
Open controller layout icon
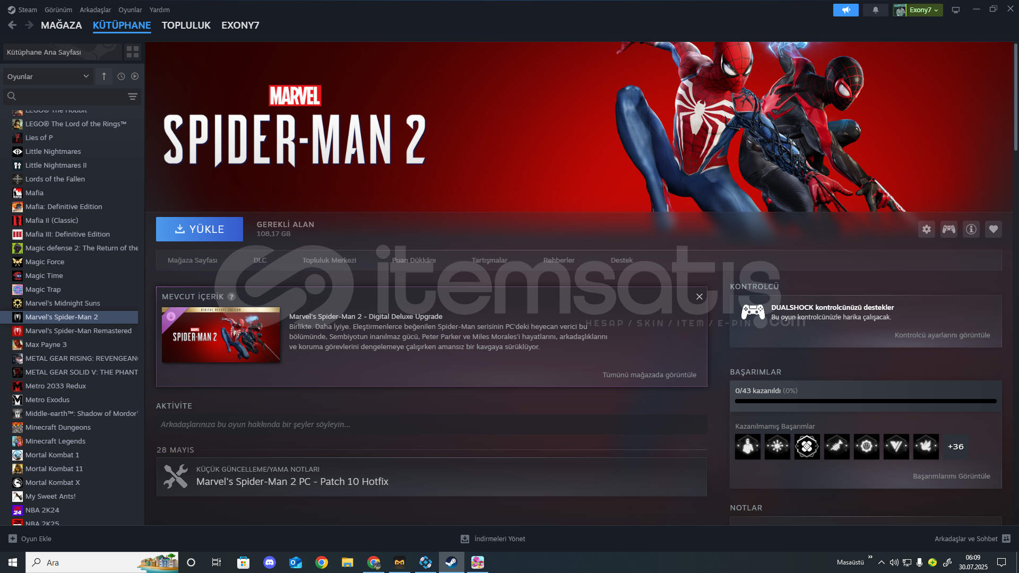click(x=949, y=229)
